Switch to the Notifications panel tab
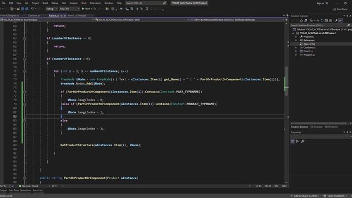Viewport: 352px width, 198px height. [x=331, y=127]
